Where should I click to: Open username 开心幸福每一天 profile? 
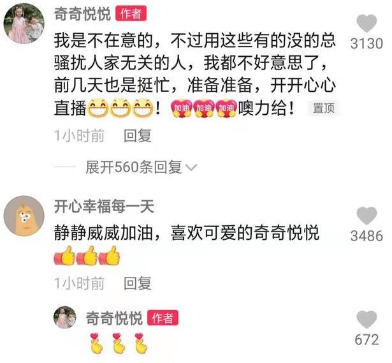pos(104,207)
